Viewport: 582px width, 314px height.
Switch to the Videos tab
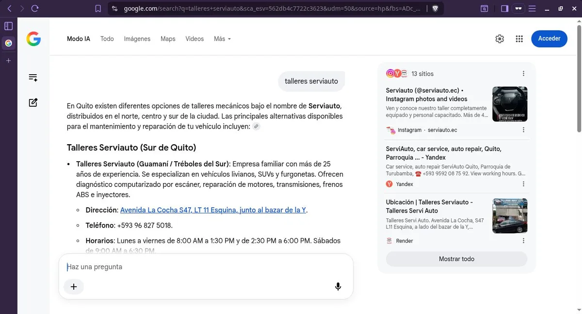tap(194, 39)
